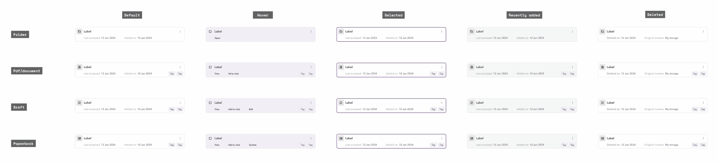This screenshot has height=164, width=718.
Task: Open the three-dot menu on the Selected Draft card
Action: coord(441,103)
